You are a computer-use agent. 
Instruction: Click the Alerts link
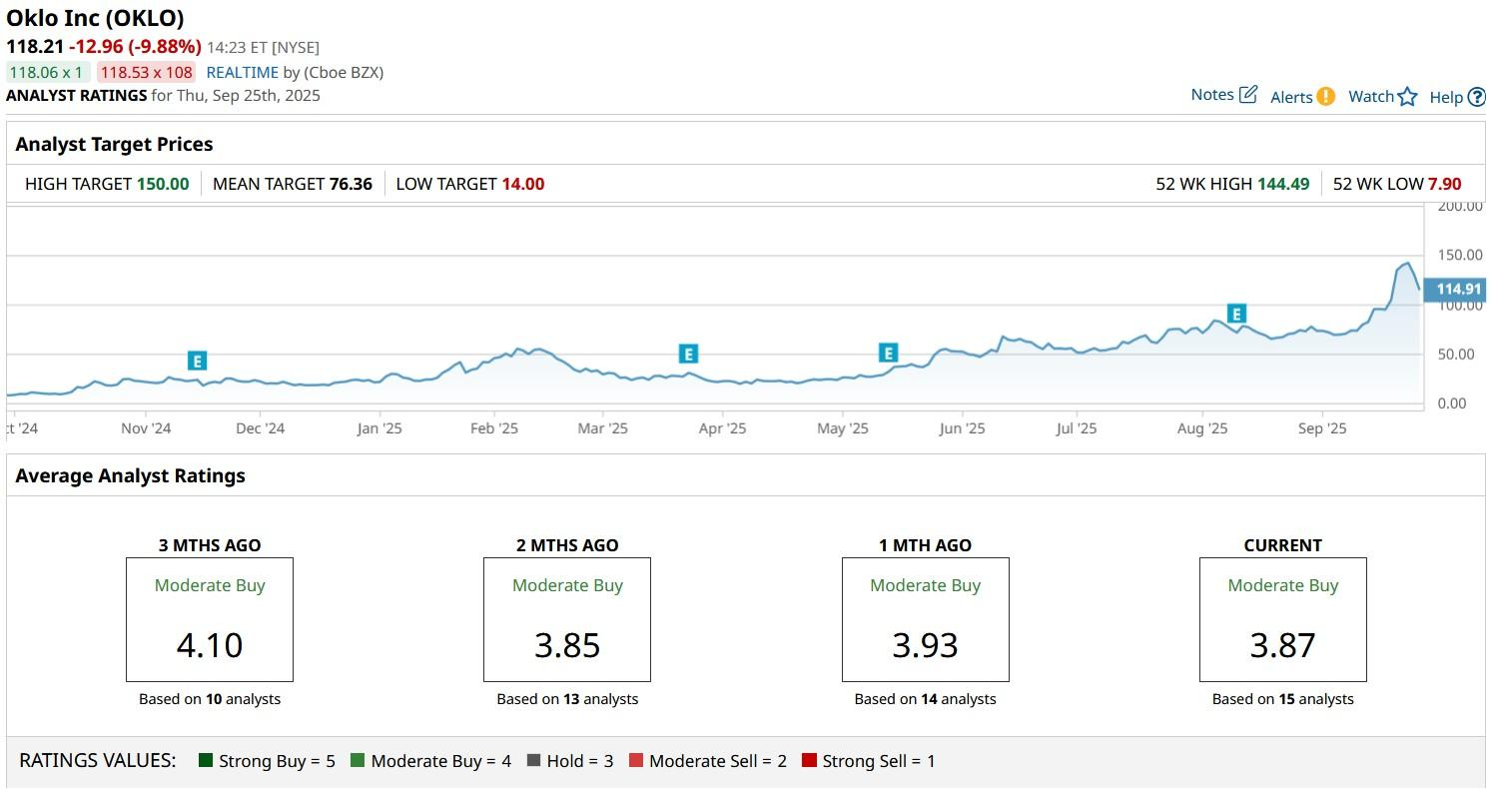coord(1291,97)
